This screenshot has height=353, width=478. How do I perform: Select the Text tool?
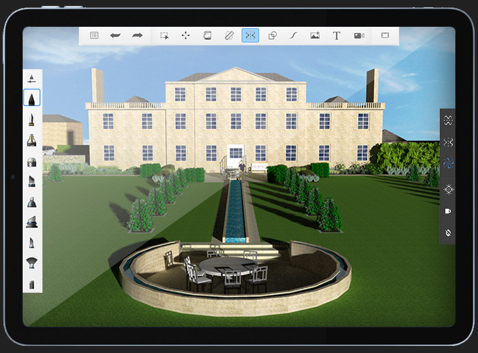[x=336, y=36]
